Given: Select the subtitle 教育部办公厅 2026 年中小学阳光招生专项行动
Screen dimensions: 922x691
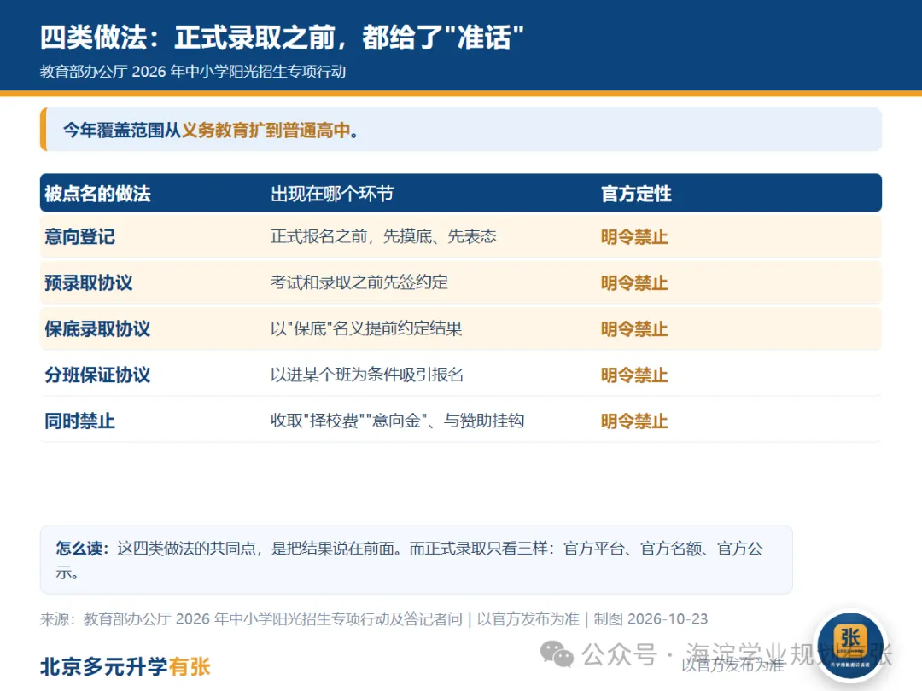Looking at the screenshot, I should [193, 72].
